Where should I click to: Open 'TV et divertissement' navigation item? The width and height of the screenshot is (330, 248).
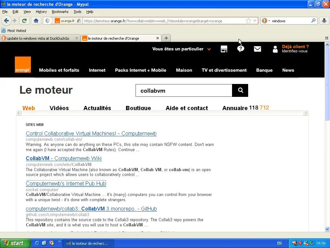[x=224, y=70]
